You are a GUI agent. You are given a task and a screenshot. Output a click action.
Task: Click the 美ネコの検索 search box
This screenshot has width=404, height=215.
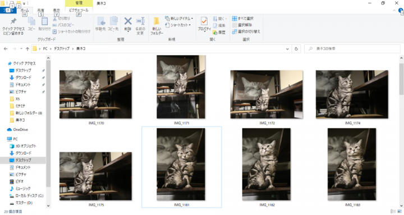352,49
